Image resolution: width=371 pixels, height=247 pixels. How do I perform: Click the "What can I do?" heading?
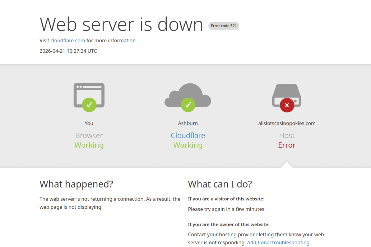point(220,184)
